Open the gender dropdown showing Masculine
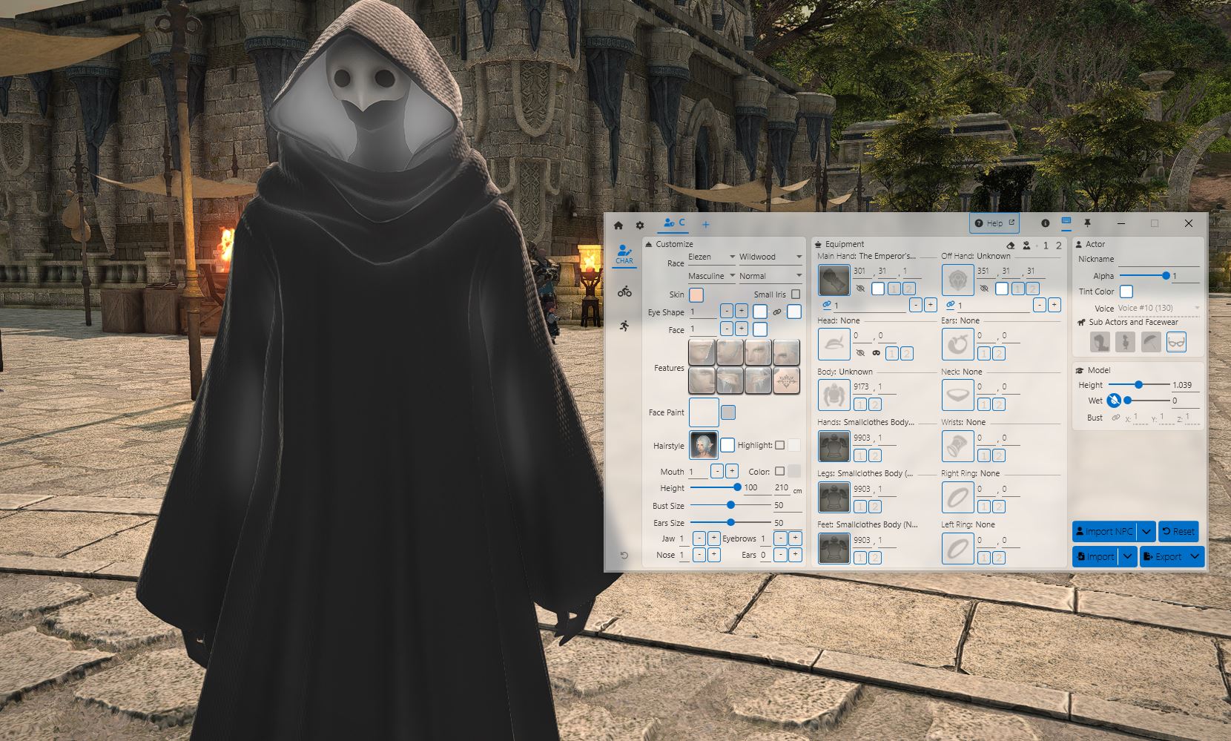The height and width of the screenshot is (741, 1231). (x=712, y=276)
